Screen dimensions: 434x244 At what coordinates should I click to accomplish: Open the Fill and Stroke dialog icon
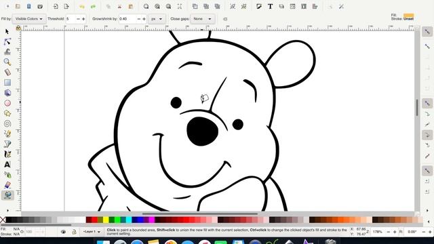pos(259,6)
